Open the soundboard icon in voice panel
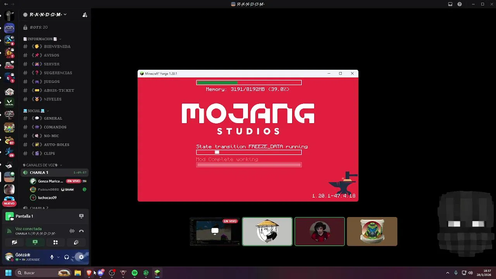 (x=76, y=242)
